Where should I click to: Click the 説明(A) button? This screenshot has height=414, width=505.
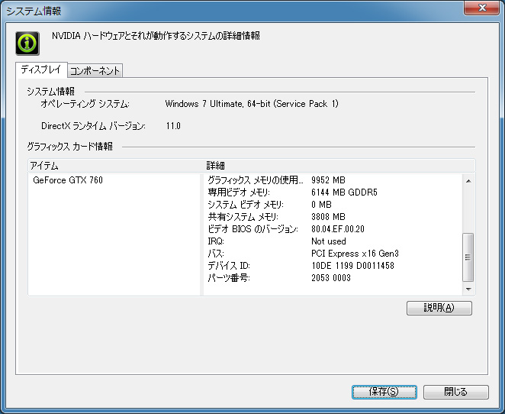[x=439, y=308]
